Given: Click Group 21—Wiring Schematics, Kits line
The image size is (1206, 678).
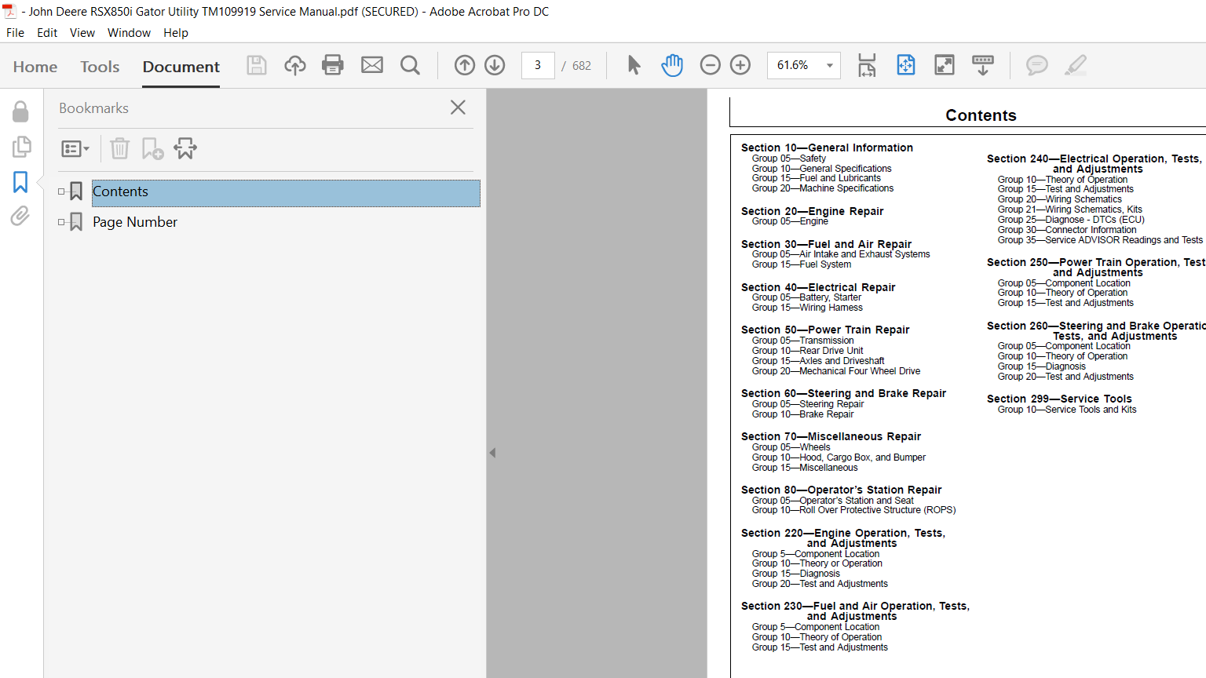Looking at the screenshot, I should (1070, 210).
